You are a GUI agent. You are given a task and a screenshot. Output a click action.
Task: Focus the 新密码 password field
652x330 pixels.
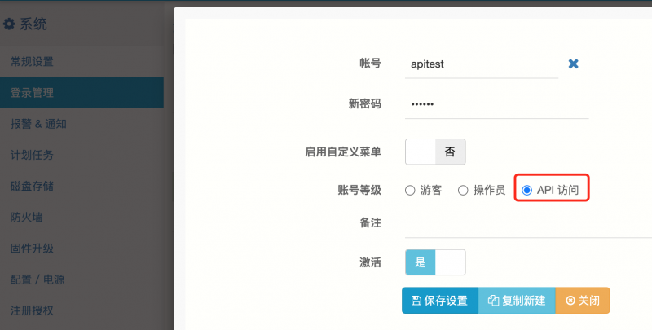point(497,104)
